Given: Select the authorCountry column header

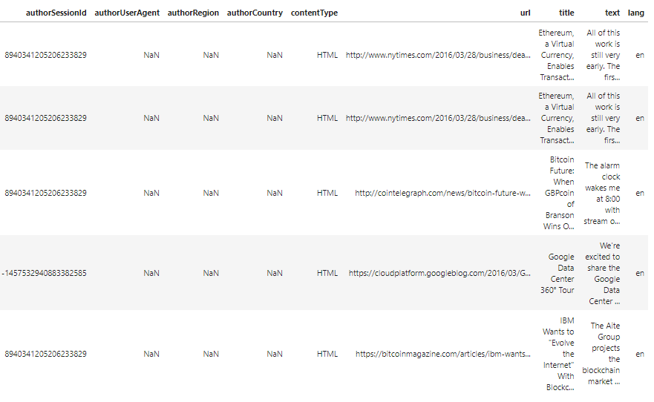Looking at the screenshot, I should click(x=255, y=13).
